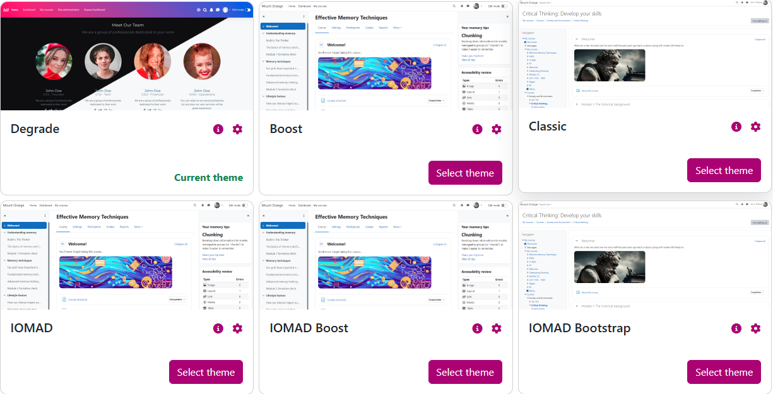Open Boost theme settings gear

coord(497,129)
